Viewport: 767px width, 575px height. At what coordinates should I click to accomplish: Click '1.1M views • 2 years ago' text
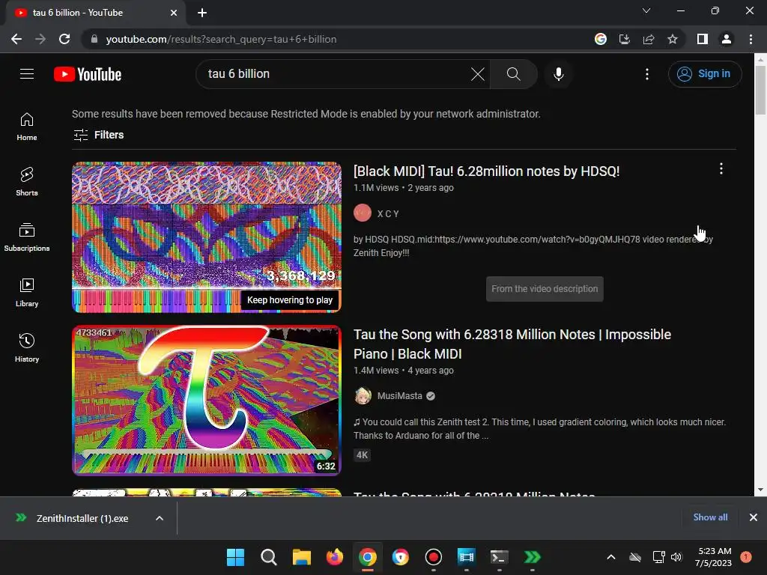[404, 188]
